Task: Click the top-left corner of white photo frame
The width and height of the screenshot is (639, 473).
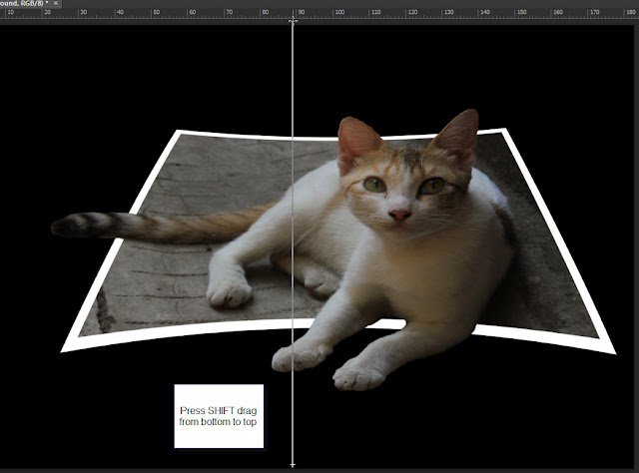Action: (178, 132)
